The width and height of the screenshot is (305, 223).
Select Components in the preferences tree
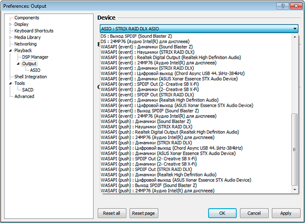pyautogui.click(x=27, y=18)
